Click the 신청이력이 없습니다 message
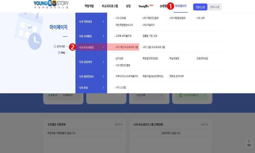 pyautogui.click(x=171, y=133)
